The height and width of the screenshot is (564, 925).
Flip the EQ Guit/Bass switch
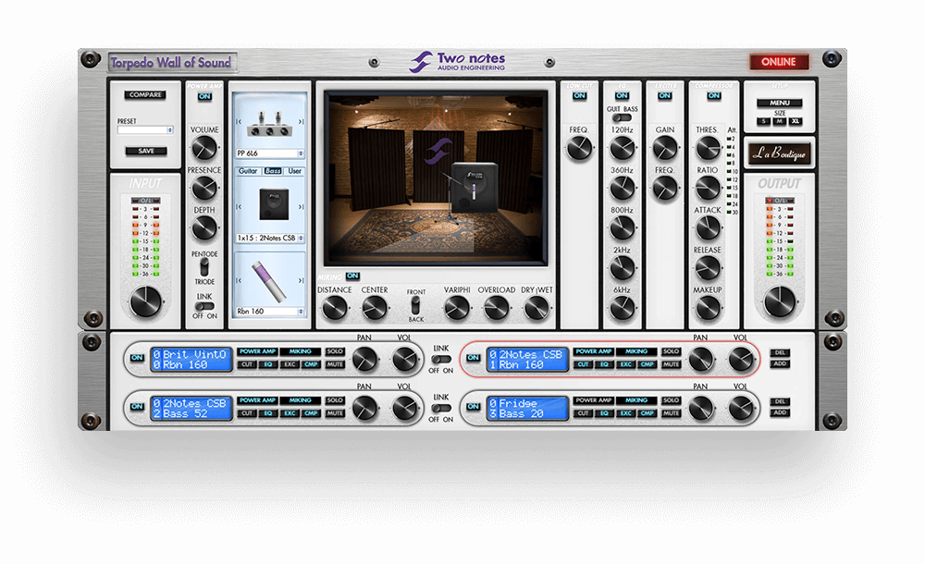coord(622,117)
